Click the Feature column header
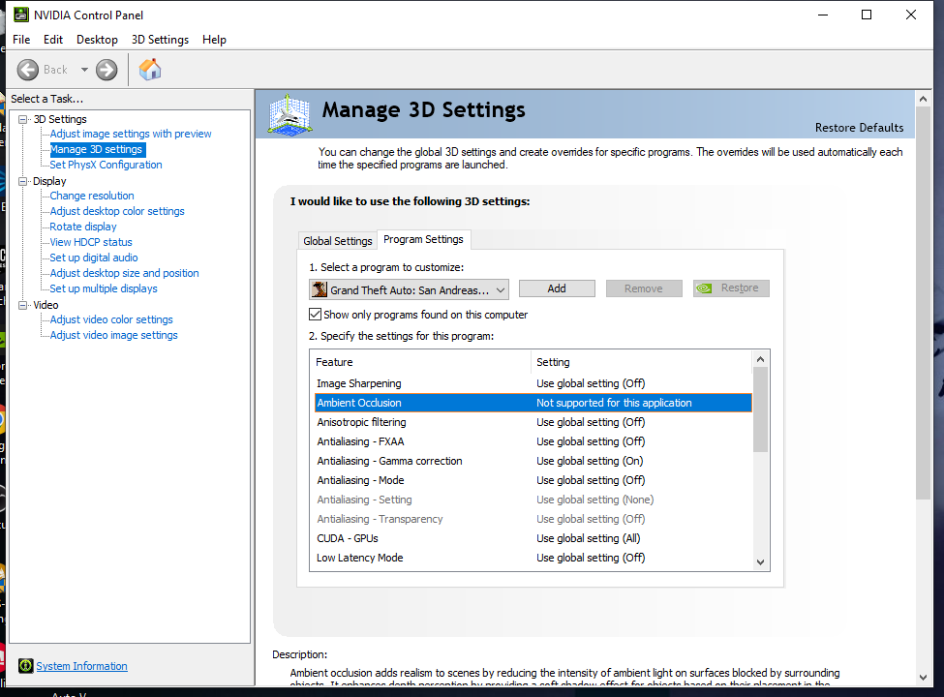This screenshot has width=944, height=697. point(420,362)
